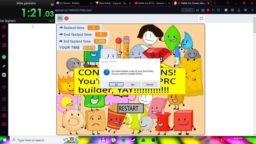Open the sidebar three-dots more menu
Viewport: 256px width, 144px height.
[x=4, y=132]
